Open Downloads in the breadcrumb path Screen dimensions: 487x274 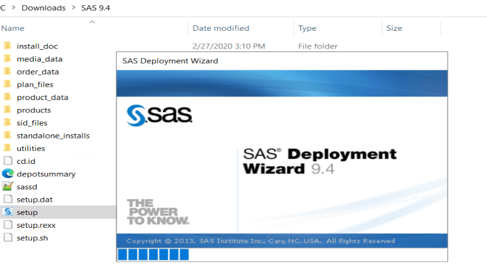coord(43,8)
